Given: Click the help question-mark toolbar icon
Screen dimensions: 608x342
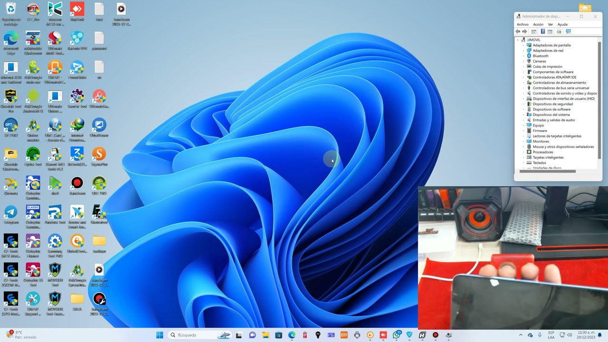Looking at the screenshot, I should [x=542, y=31].
